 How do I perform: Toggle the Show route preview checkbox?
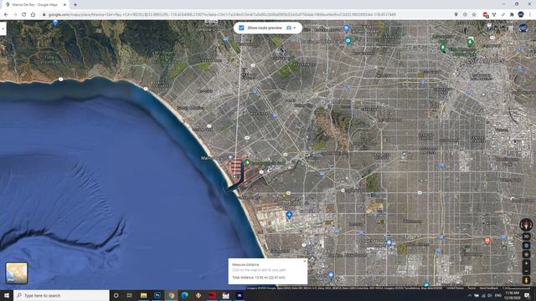click(x=241, y=28)
